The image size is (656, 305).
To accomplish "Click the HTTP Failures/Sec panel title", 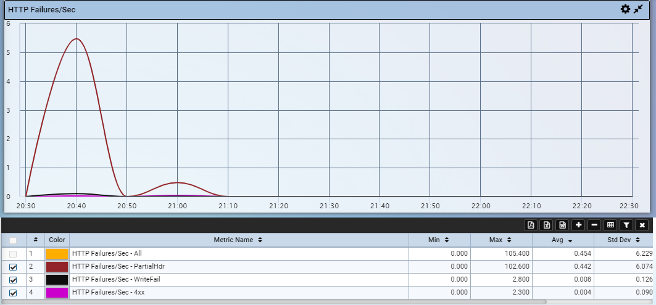I will pyautogui.click(x=42, y=9).
